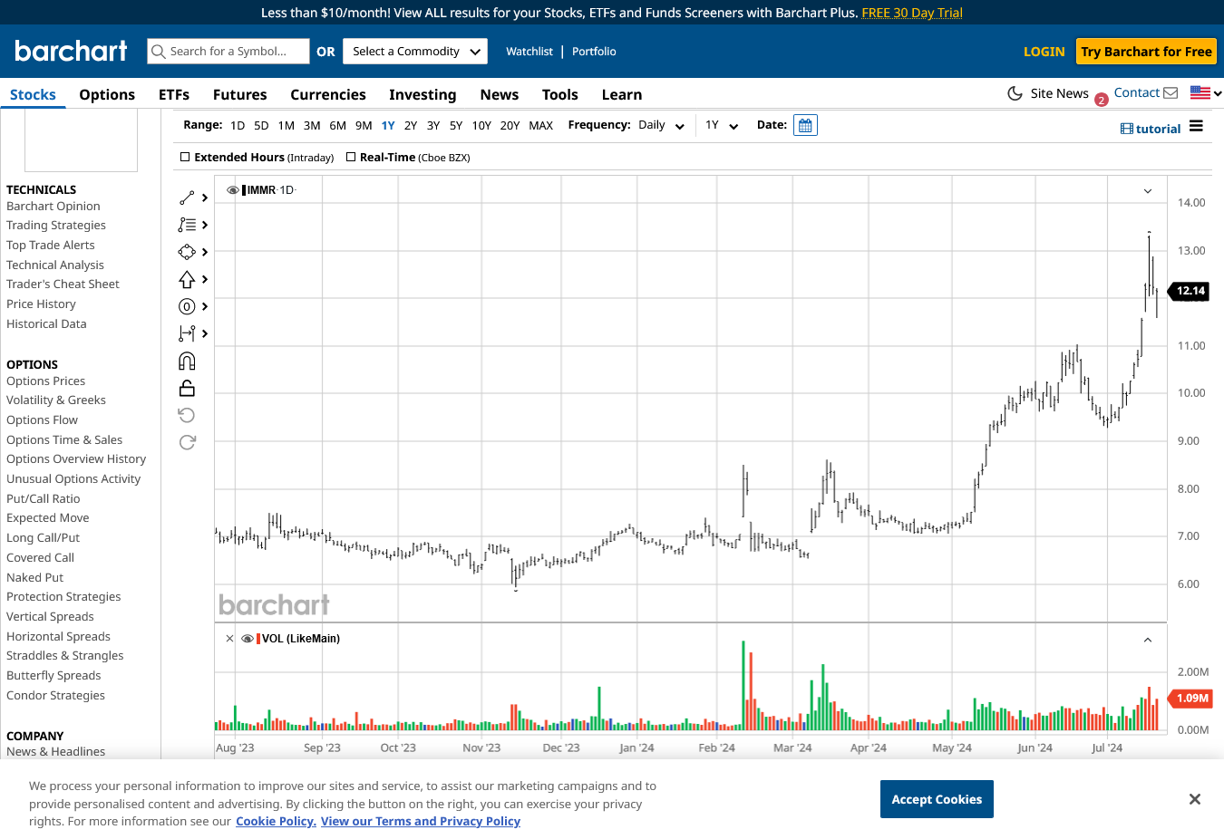Click the search magnifier icon
1224x839 pixels.
(159, 52)
